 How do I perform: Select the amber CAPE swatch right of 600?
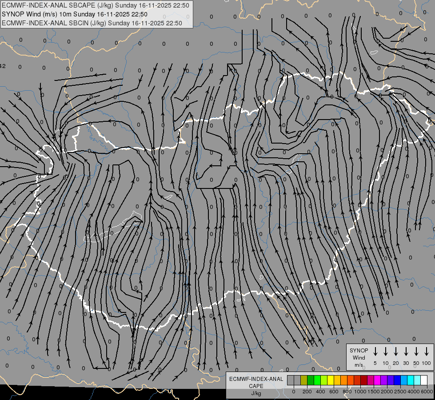337,380
